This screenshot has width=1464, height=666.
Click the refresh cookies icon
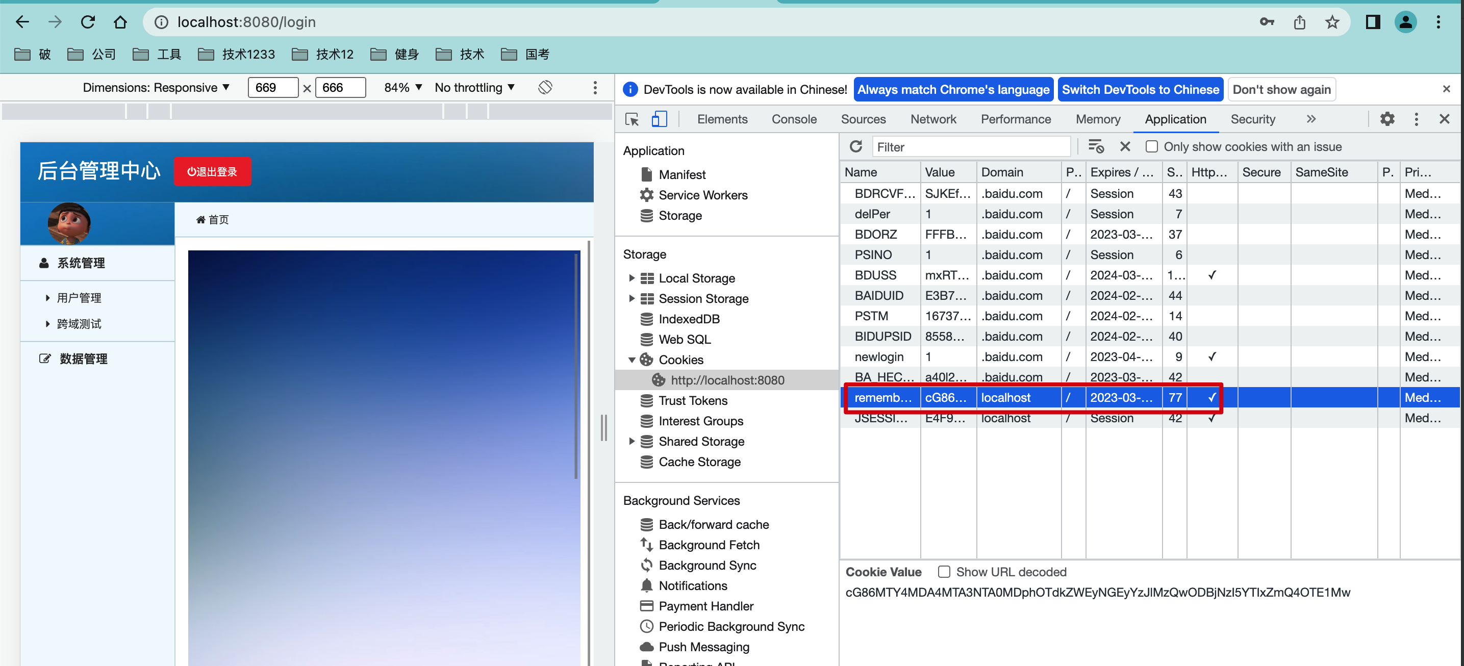[856, 146]
